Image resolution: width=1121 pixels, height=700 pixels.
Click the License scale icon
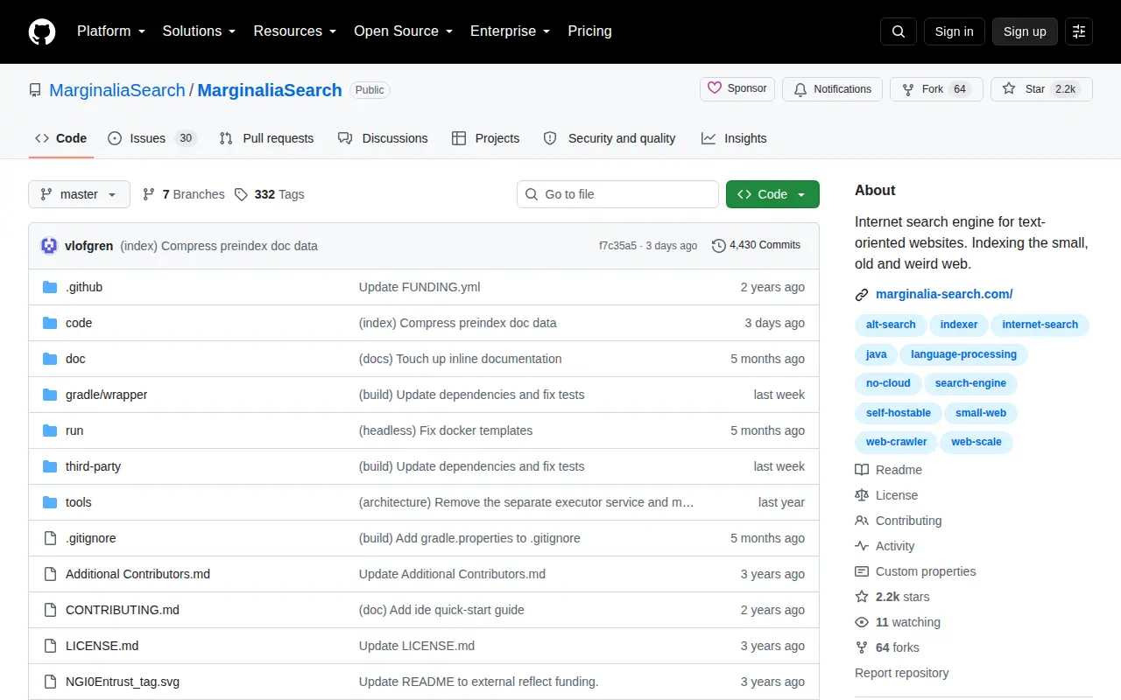point(862,495)
